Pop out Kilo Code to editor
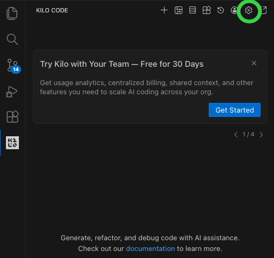 pos(264,10)
